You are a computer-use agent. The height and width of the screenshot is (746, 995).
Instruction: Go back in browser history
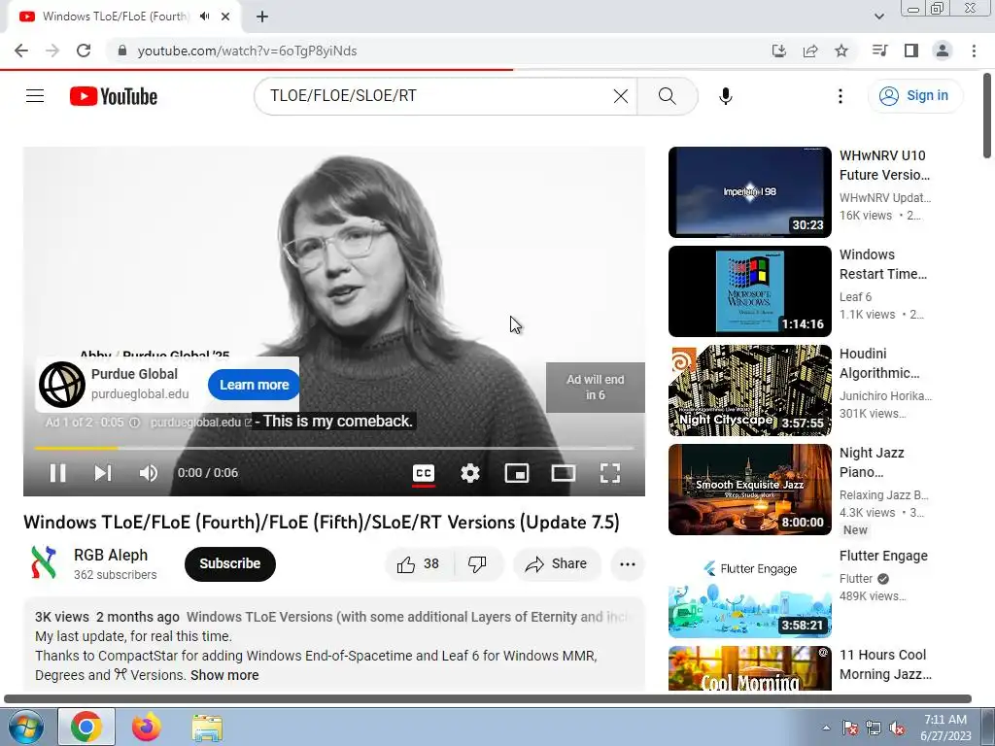[x=21, y=51]
